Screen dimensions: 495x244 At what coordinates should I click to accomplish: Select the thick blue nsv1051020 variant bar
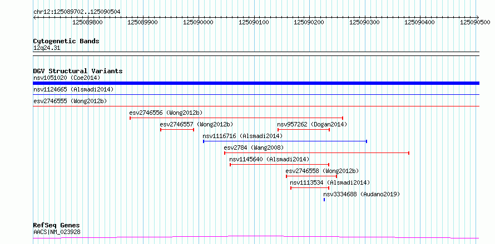256,83
